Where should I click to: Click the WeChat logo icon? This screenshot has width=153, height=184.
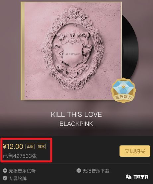click(128, 177)
